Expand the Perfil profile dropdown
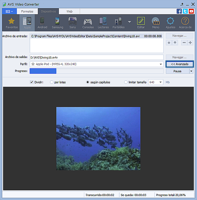197x200 pixels. click(161, 64)
